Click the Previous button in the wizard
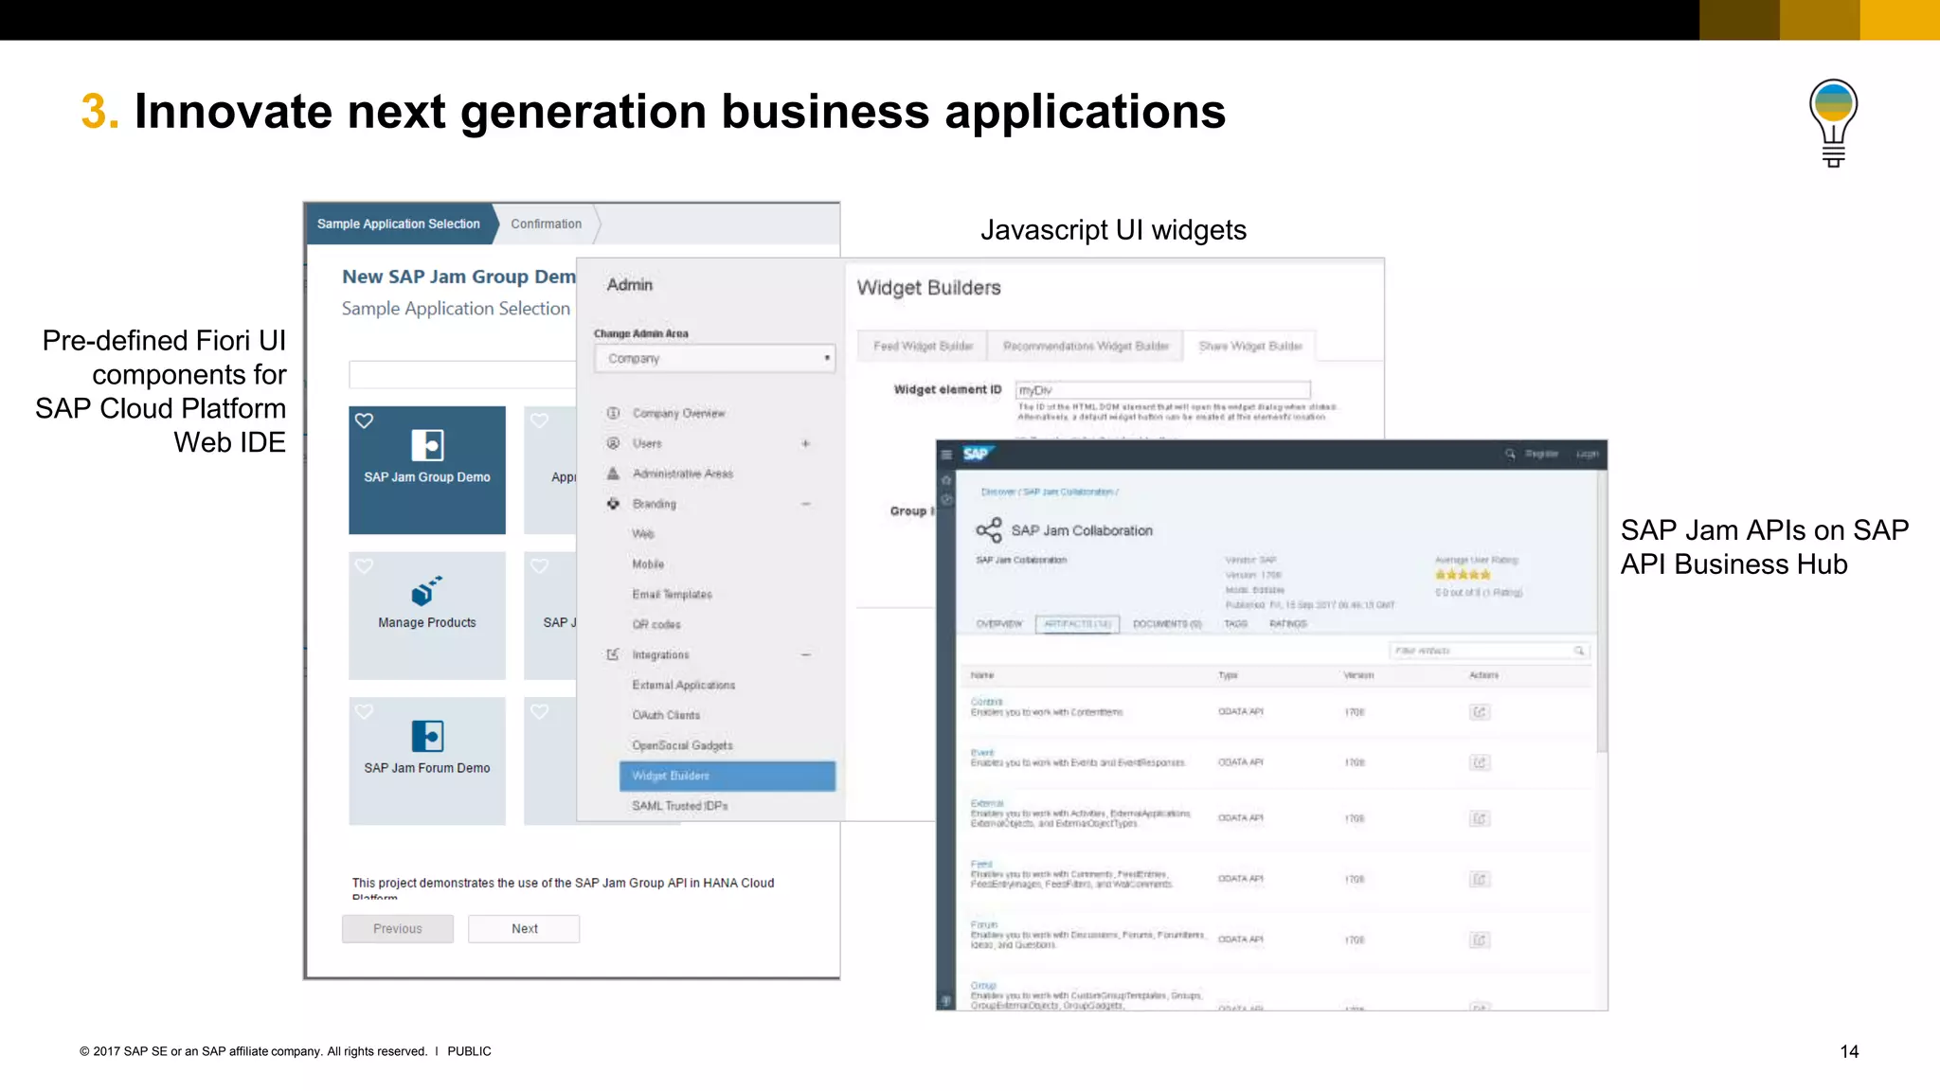Image resolution: width=1940 pixels, height=1091 pixels. (398, 929)
